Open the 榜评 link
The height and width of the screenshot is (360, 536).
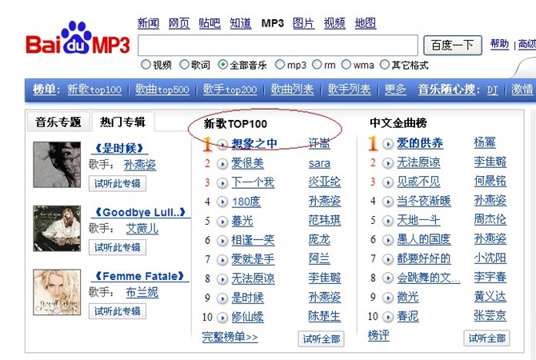coord(378,335)
